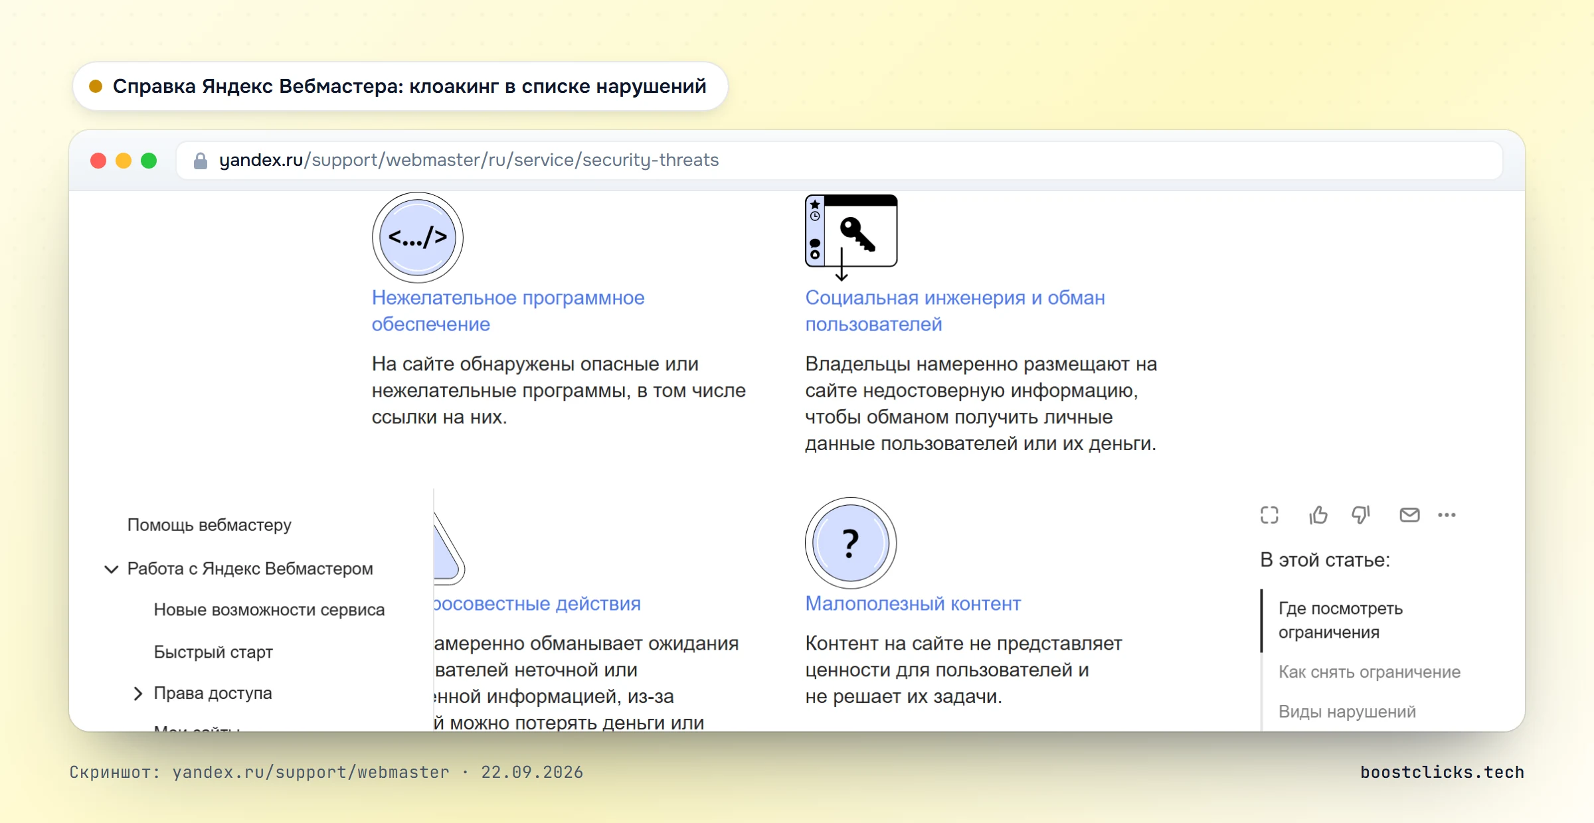1594x823 pixels.
Task: Expand the Права доступа chevron
Action: (x=137, y=694)
